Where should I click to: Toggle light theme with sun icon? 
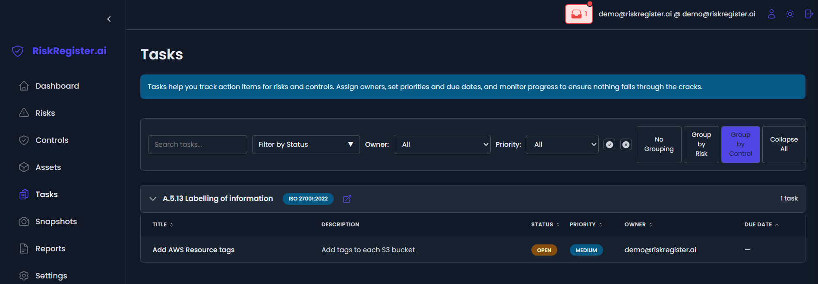(x=790, y=14)
